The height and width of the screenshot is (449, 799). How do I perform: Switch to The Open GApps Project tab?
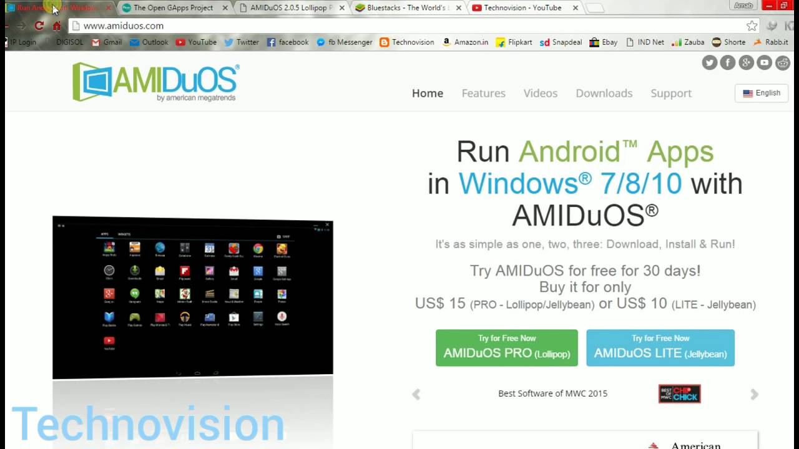pyautogui.click(x=173, y=7)
